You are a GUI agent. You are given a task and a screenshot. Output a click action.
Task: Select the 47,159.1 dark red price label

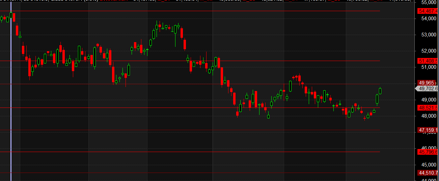coord(428,130)
